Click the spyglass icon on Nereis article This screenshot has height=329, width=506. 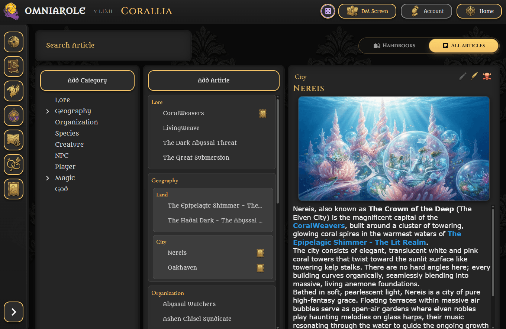pyautogui.click(x=463, y=76)
